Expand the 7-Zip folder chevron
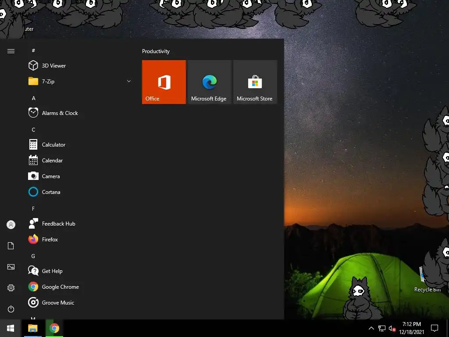 tap(129, 81)
